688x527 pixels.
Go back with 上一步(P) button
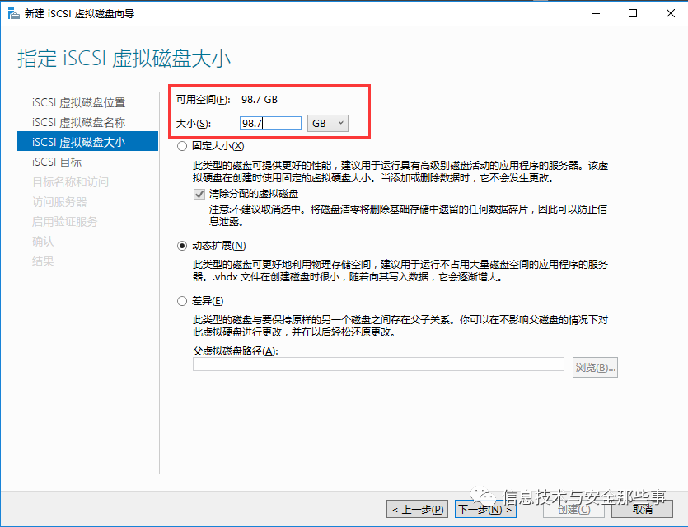(417, 510)
